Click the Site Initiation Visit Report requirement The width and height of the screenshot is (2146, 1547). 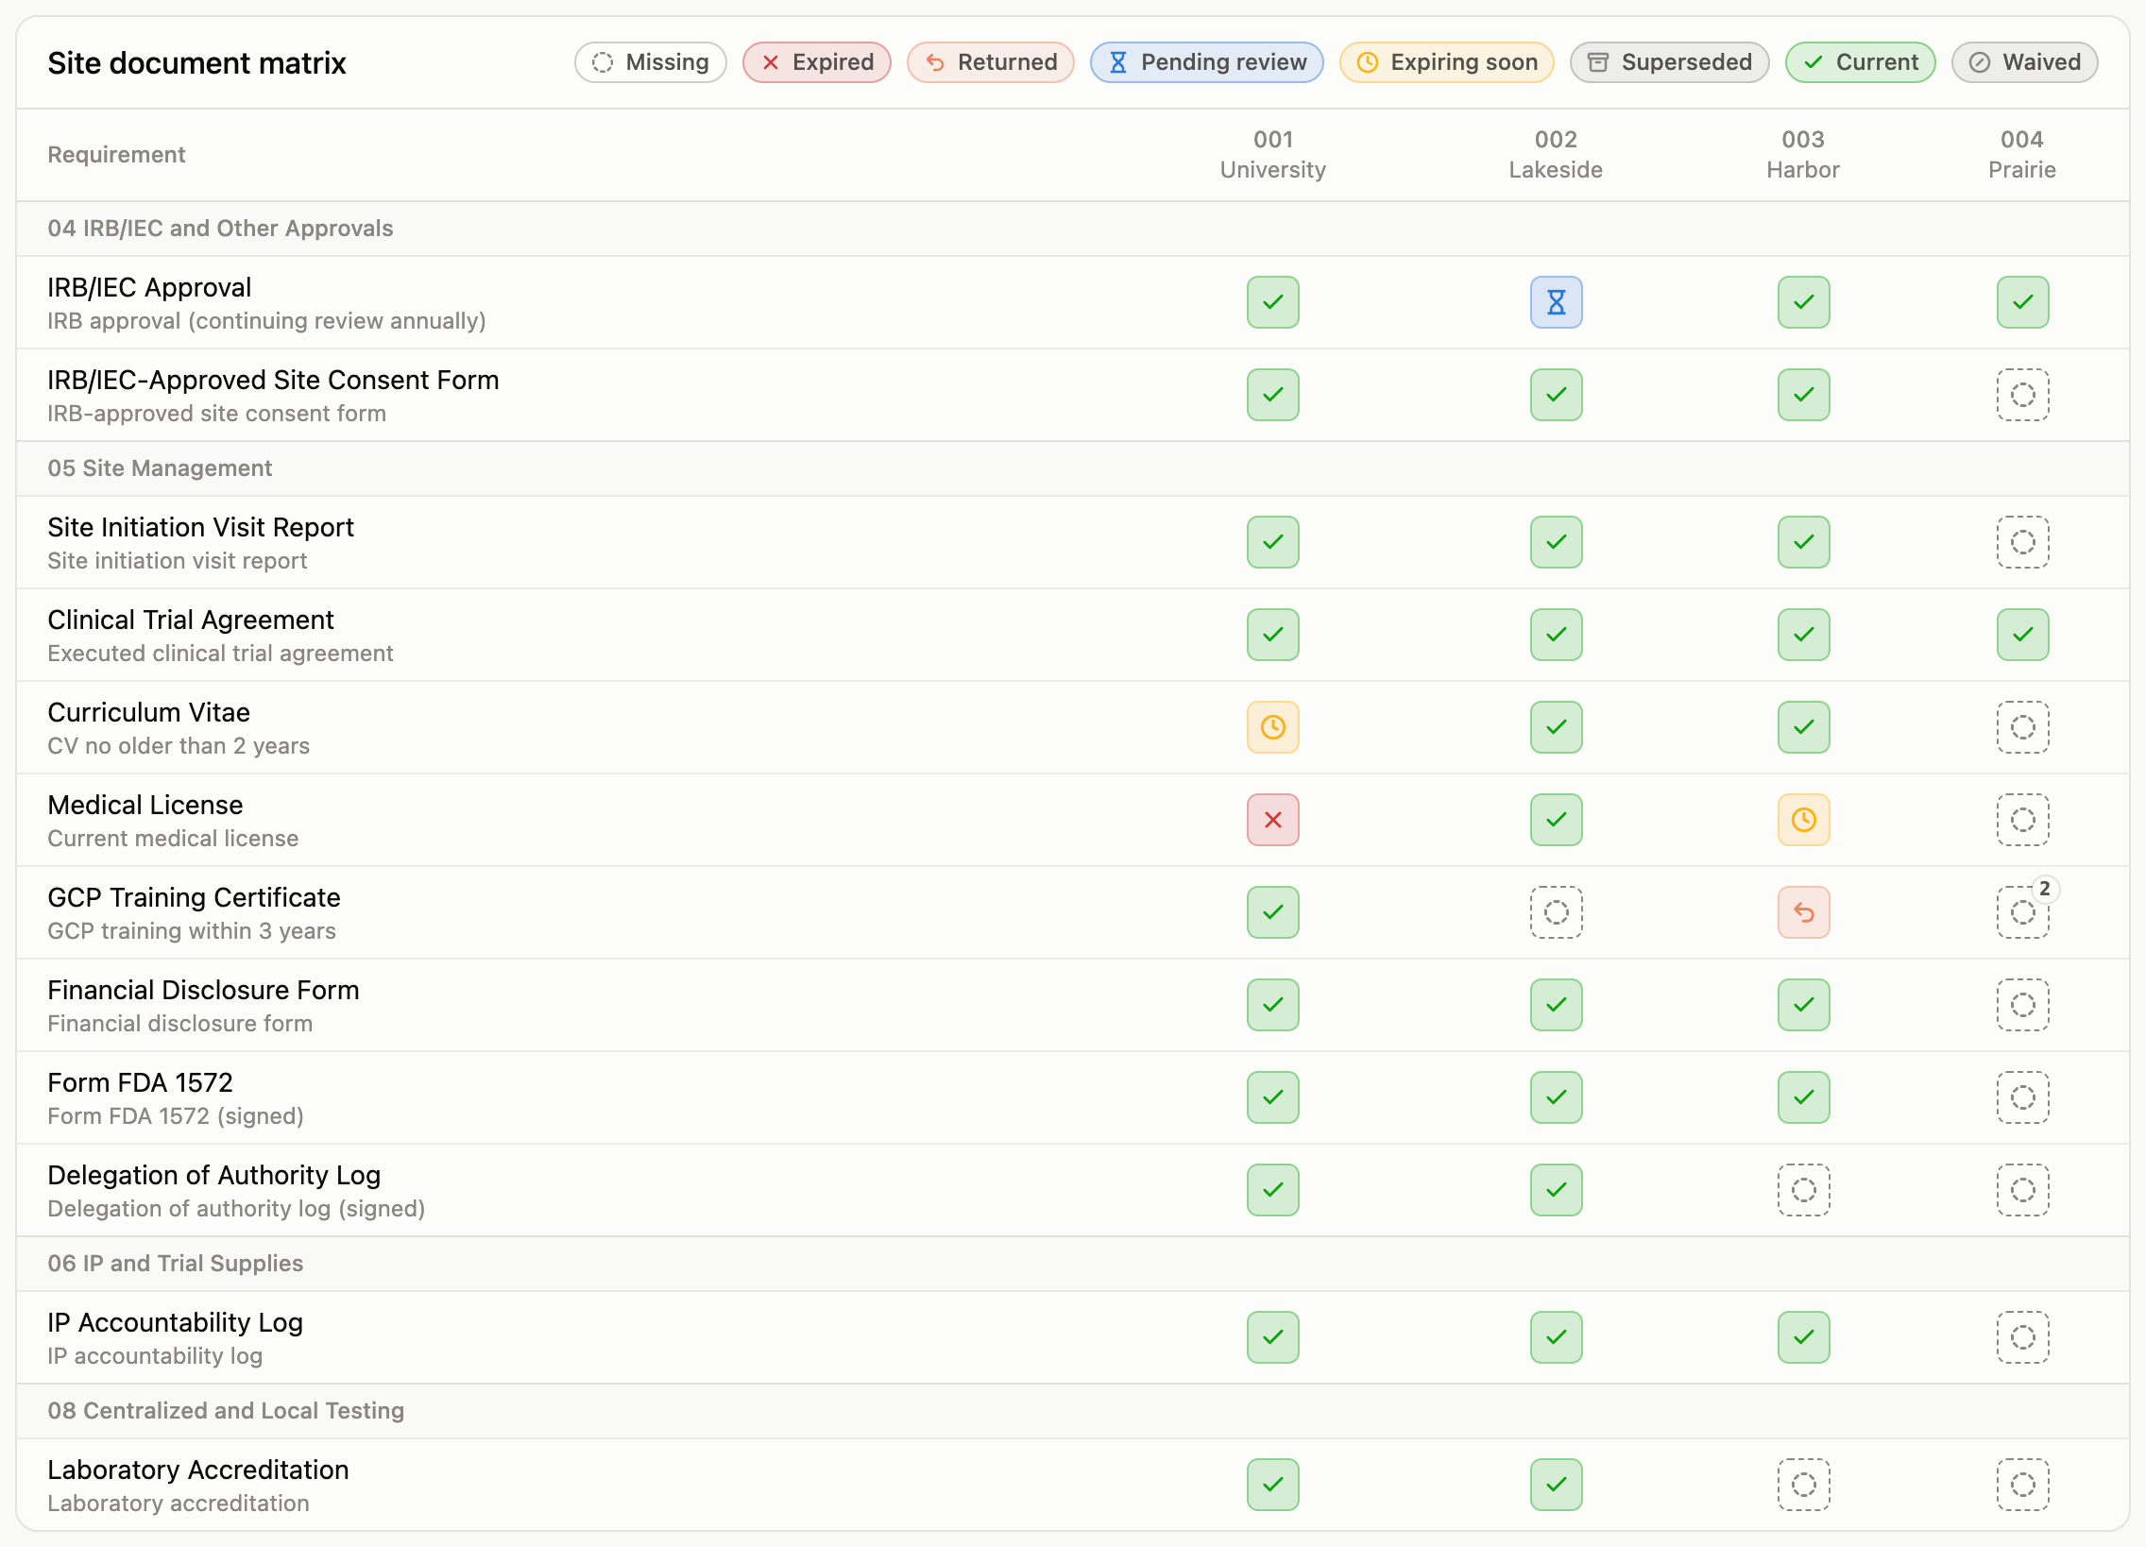tap(200, 528)
